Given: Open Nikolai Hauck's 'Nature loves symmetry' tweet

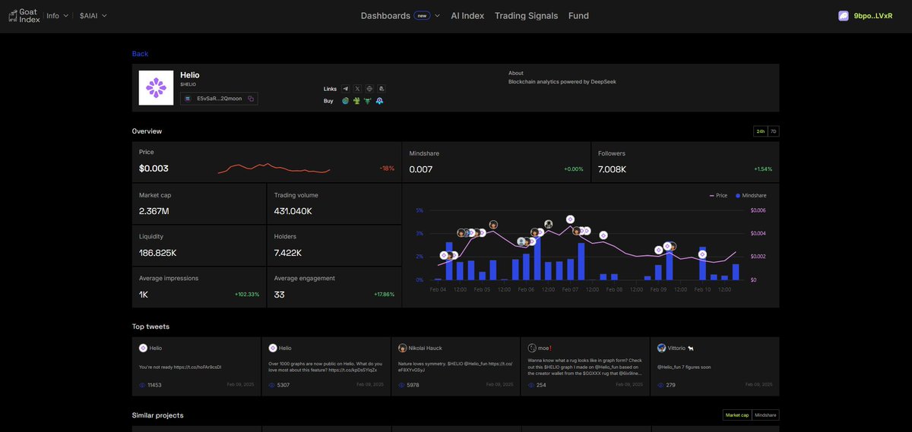Looking at the screenshot, I should click(x=456, y=367).
